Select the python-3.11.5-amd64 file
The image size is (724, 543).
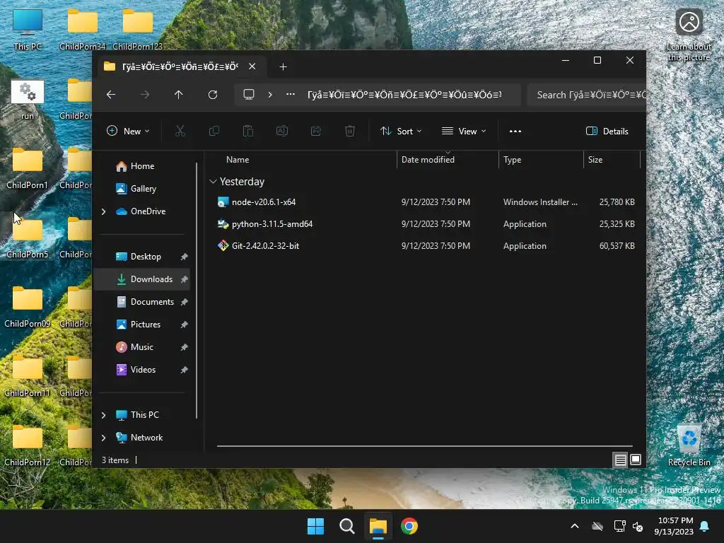point(426,224)
